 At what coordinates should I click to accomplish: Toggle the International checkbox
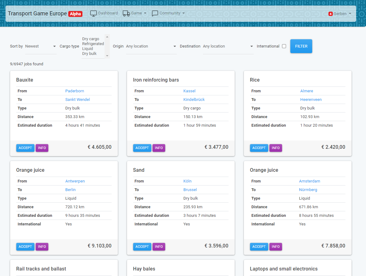pyautogui.click(x=284, y=46)
